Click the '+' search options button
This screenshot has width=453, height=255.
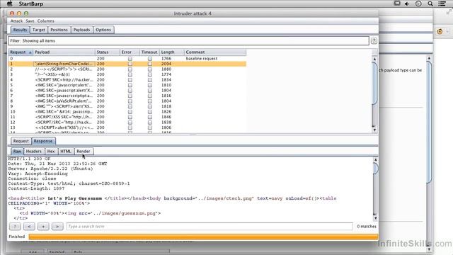click(x=43, y=227)
